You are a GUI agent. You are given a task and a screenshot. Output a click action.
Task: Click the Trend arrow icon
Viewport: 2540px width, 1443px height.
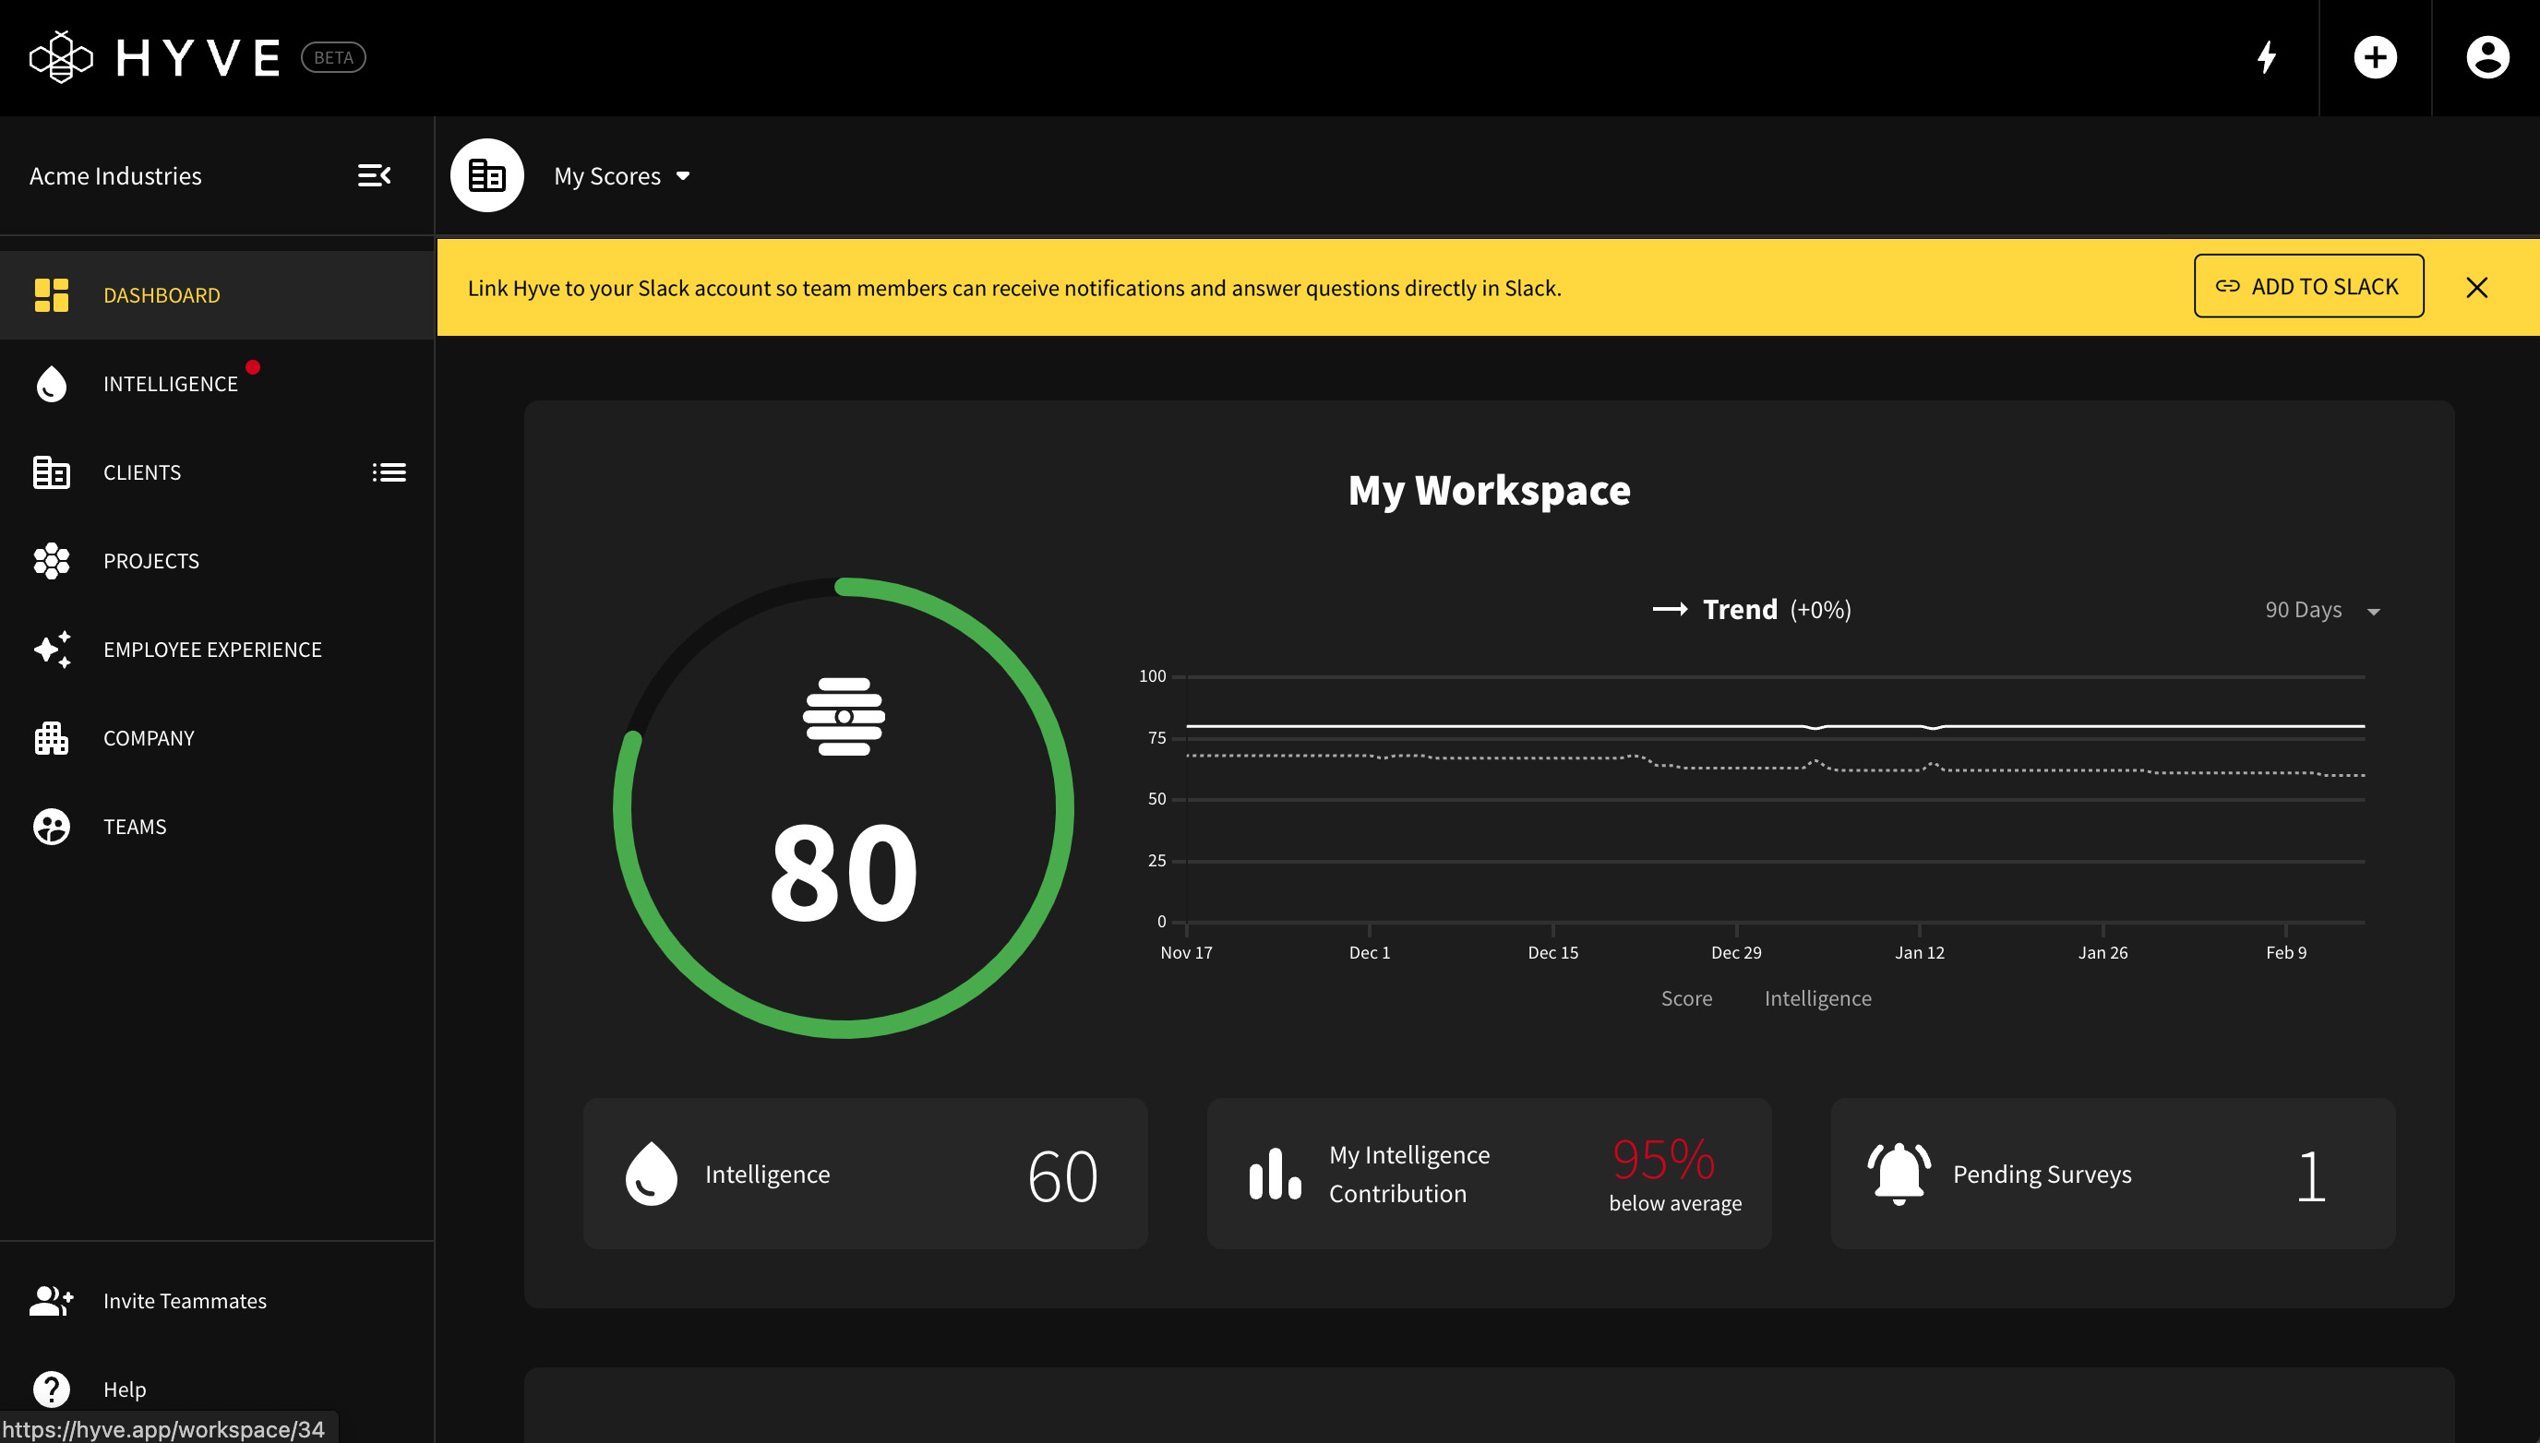coord(1671,609)
